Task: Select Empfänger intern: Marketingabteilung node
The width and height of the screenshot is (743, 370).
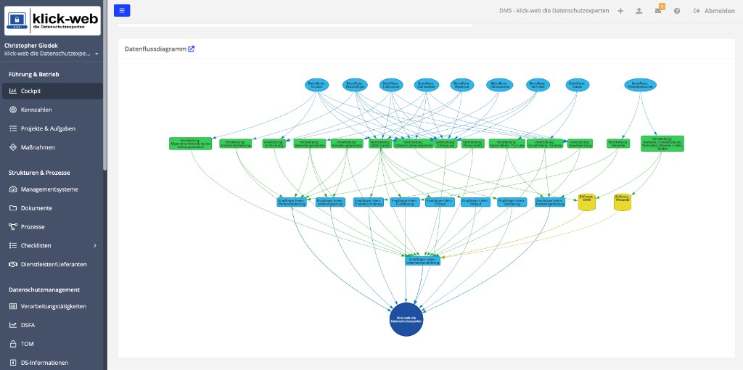Action: coord(550,202)
